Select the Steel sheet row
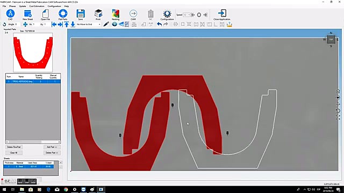This screenshot has height=193, width=344. coord(28,167)
